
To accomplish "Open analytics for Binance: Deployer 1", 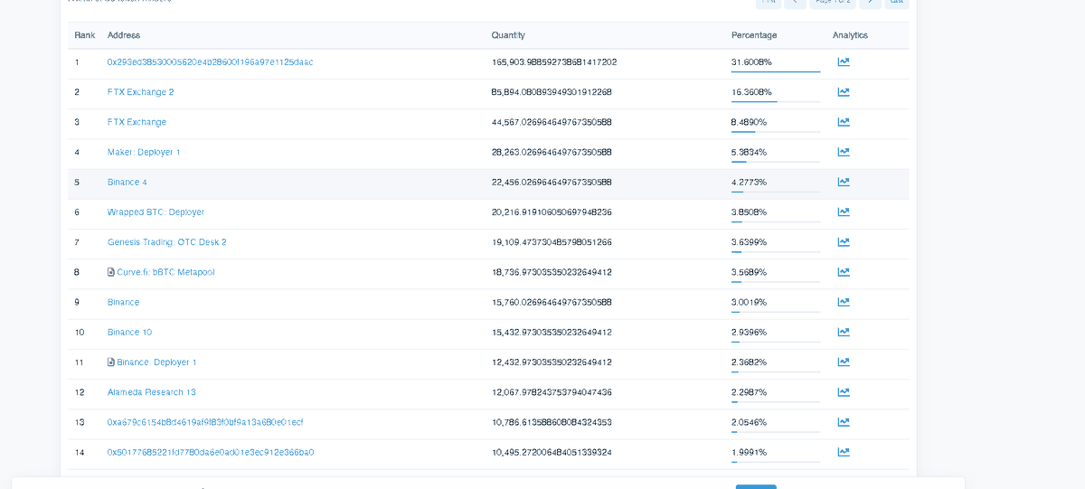I will point(844,362).
